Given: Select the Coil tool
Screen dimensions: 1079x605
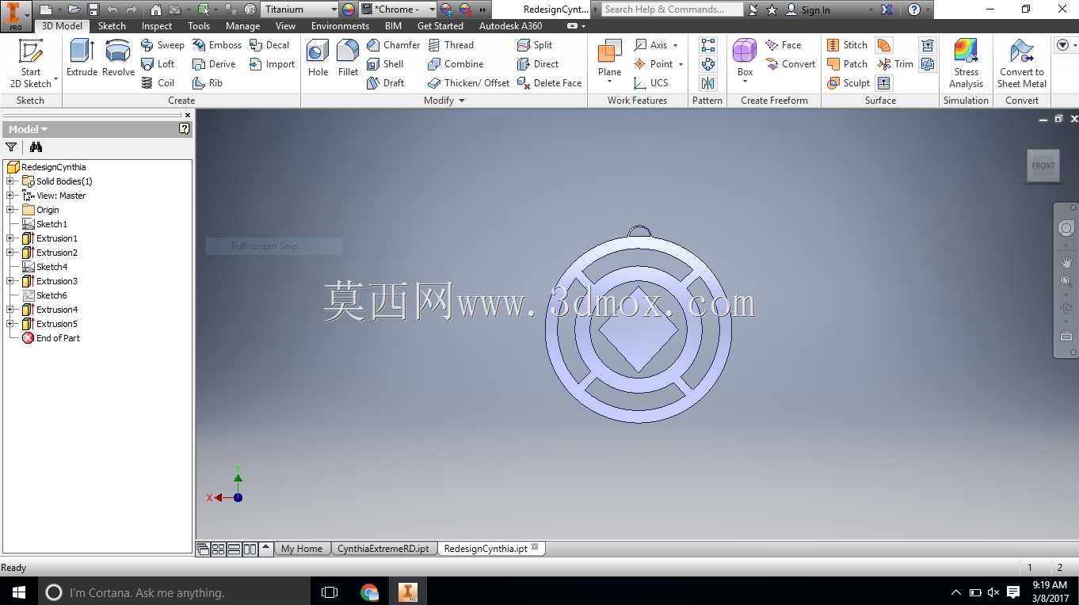Looking at the screenshot, I should tap(158, 83).
